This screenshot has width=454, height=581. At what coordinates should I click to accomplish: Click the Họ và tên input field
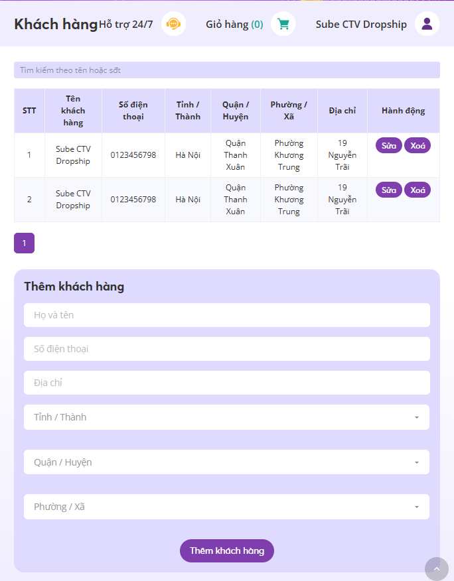227,315
